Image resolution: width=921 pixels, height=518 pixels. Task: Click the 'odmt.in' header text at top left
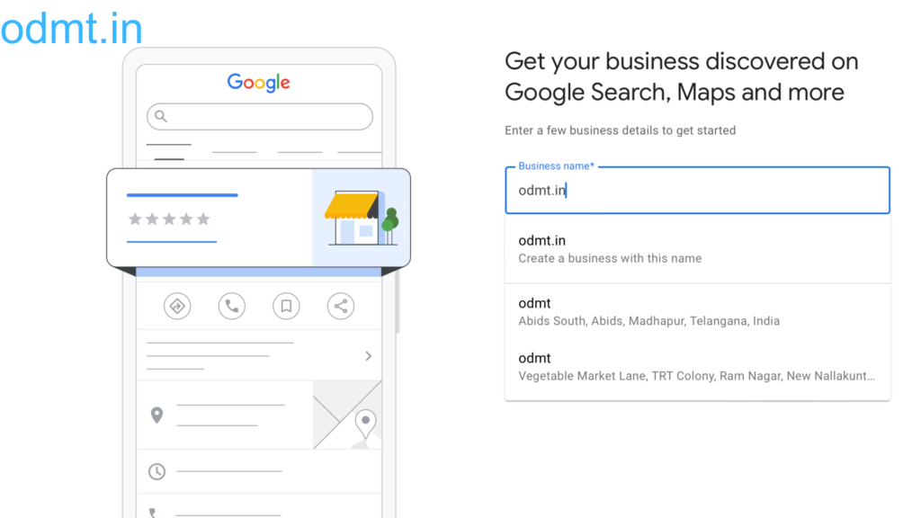coord(72,28)
